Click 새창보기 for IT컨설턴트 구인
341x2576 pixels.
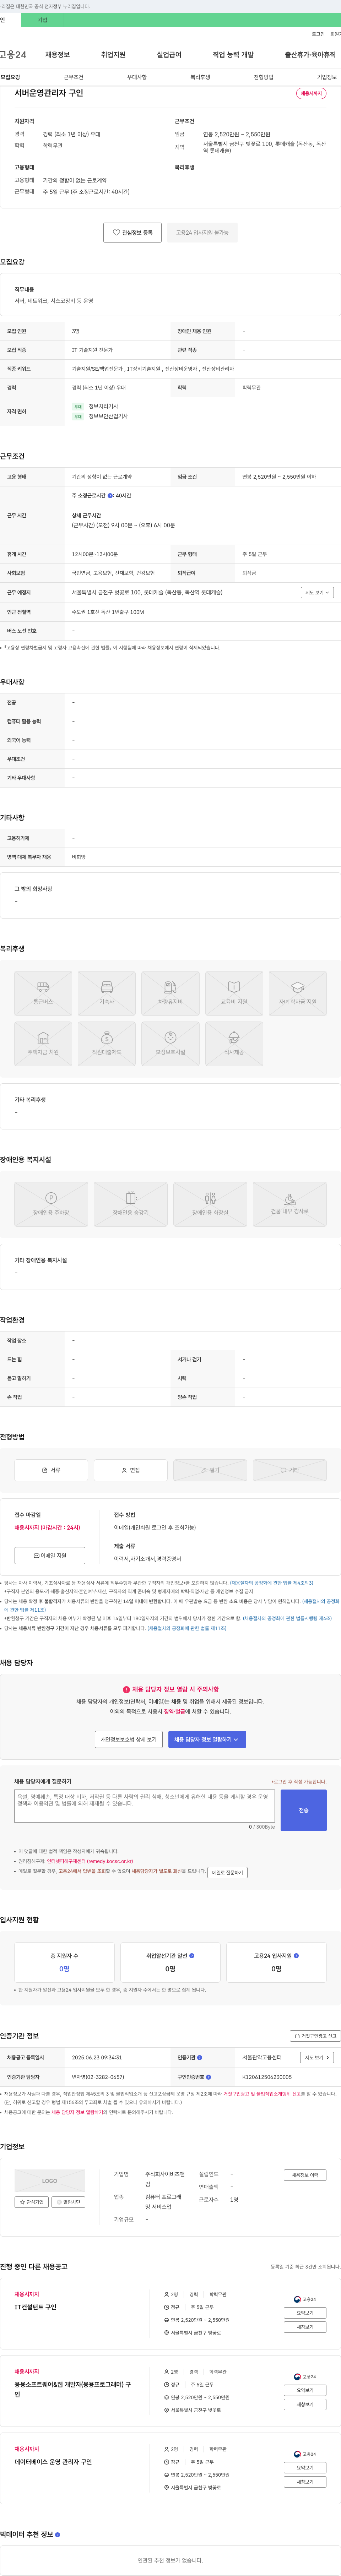click(305, 2327)
